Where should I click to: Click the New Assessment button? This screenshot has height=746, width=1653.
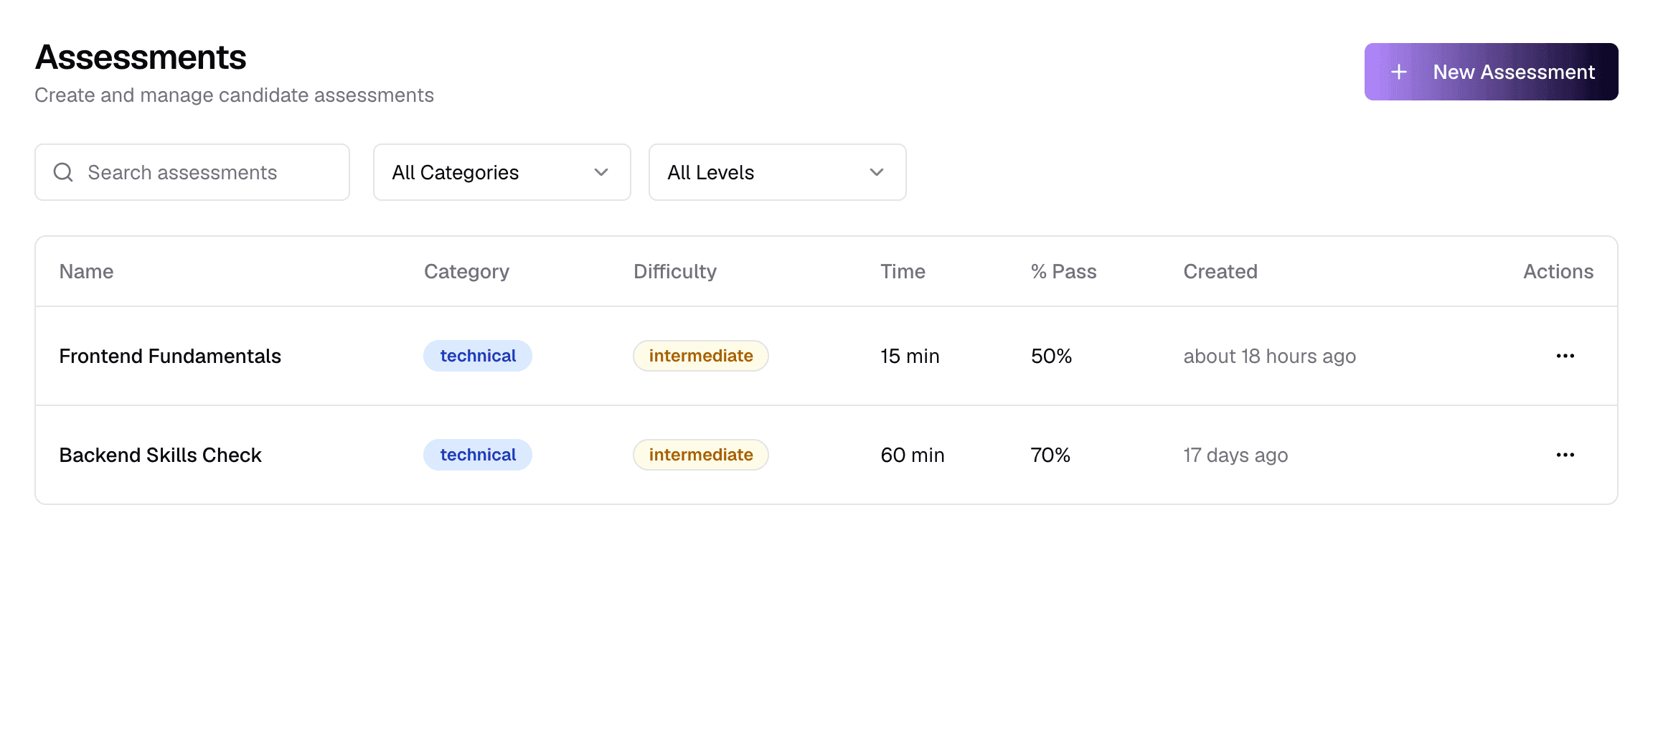(1491, 72)
